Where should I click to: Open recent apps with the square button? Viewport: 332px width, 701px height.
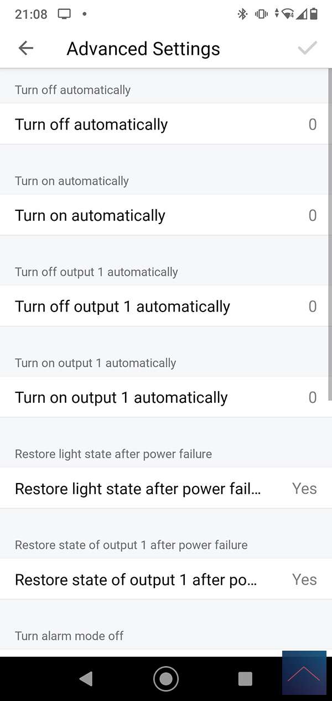245,679
